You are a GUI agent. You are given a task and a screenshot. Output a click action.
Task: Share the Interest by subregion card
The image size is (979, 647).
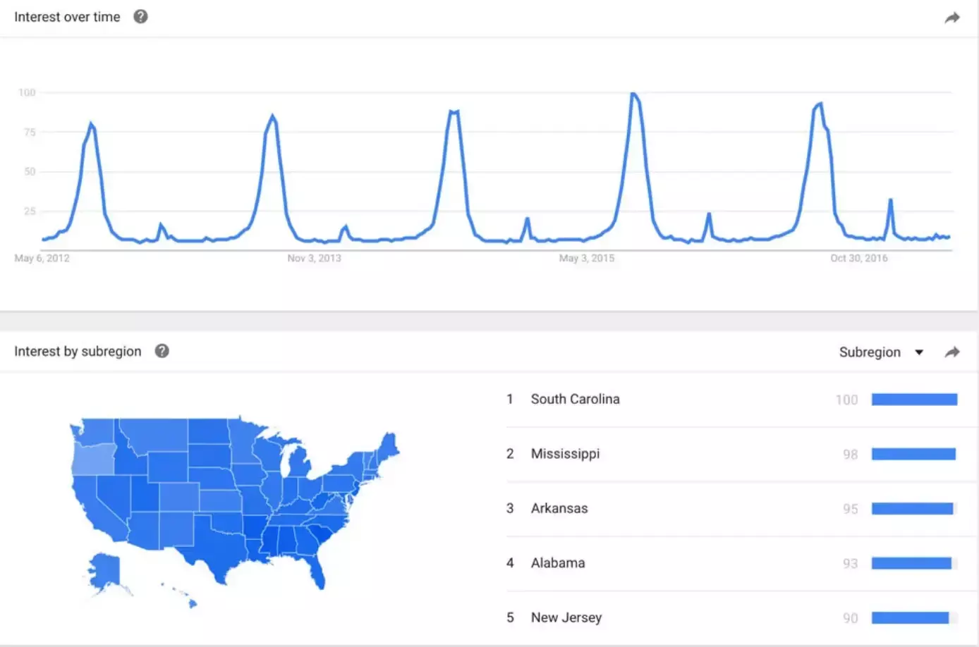tap(952, 352)
